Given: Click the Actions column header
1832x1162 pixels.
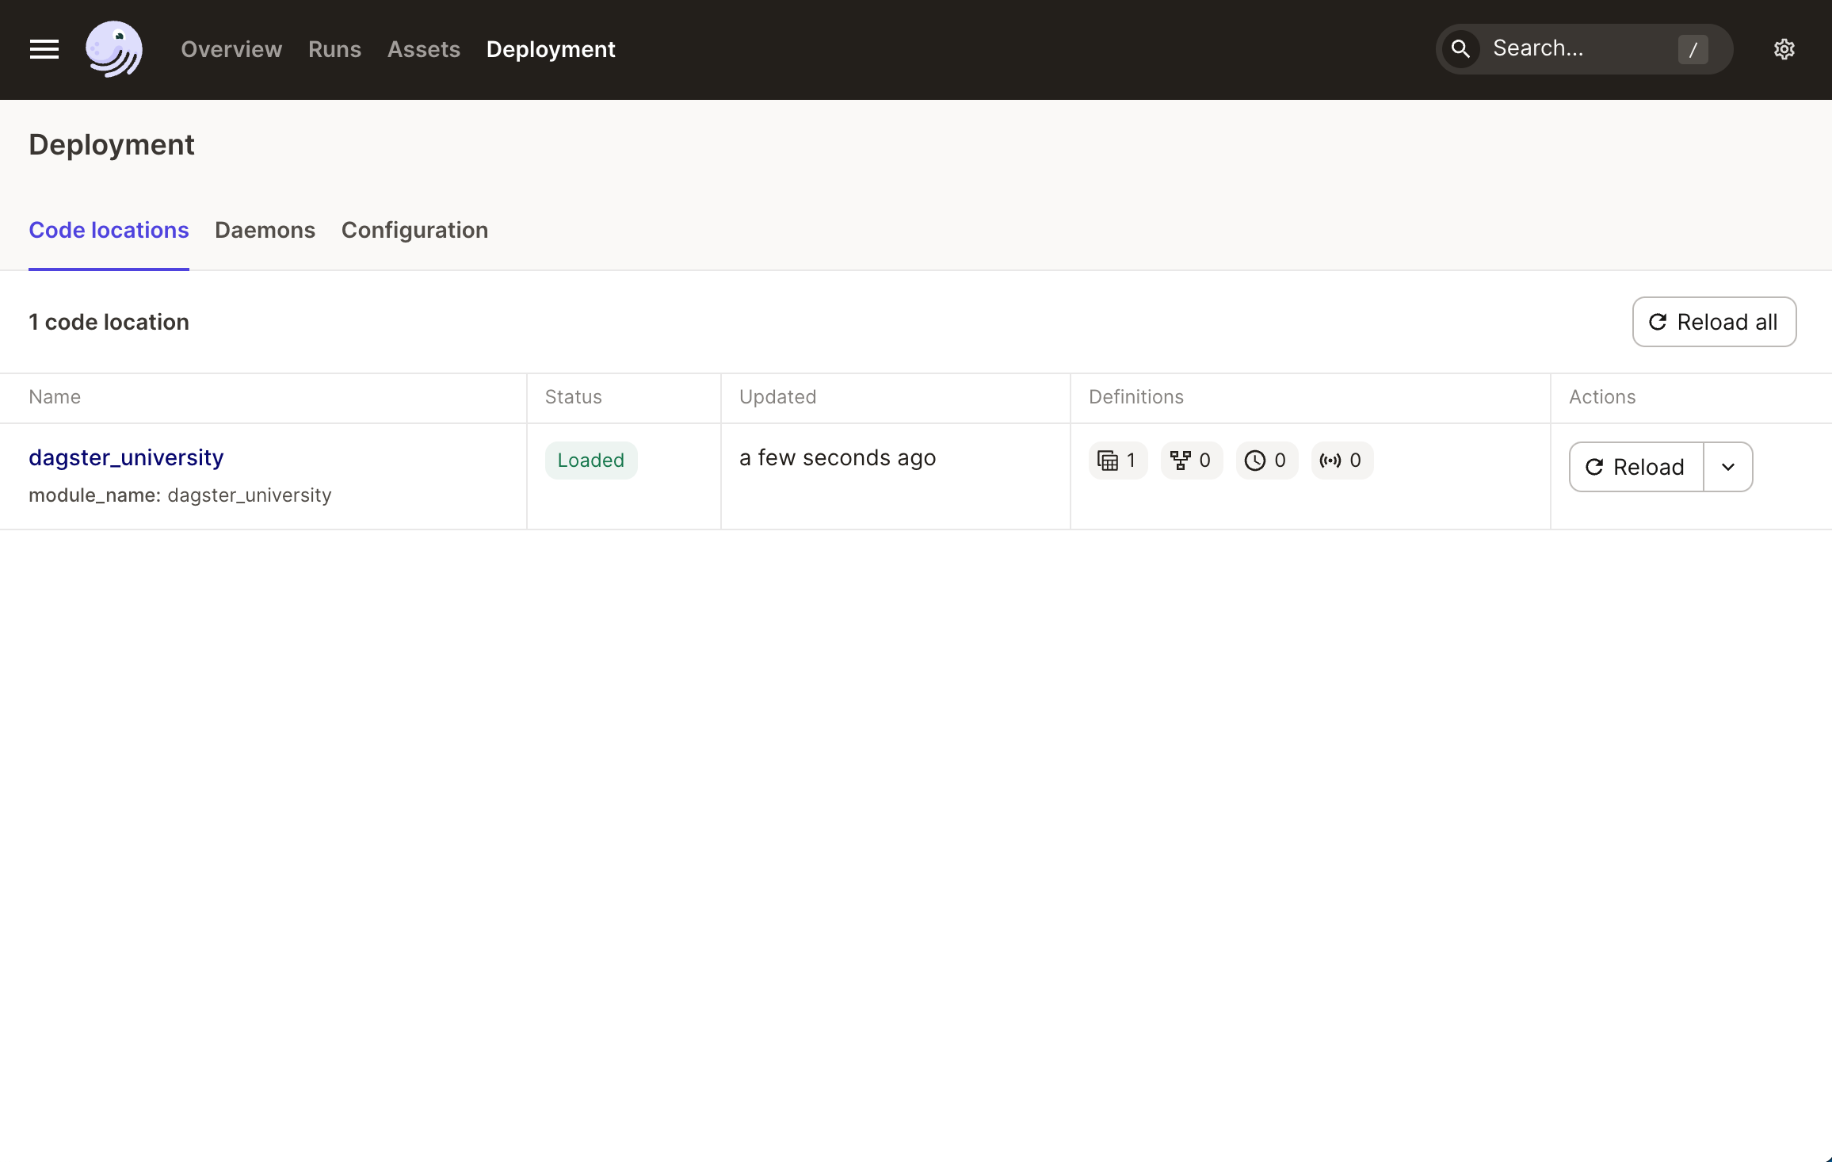Looking at the screenshot, I should tap(1602, 397).
